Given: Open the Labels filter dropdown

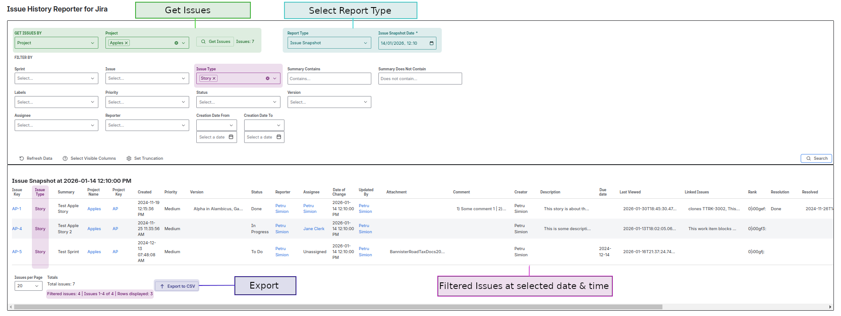Looking at the screenshot, I should point(56,102).
